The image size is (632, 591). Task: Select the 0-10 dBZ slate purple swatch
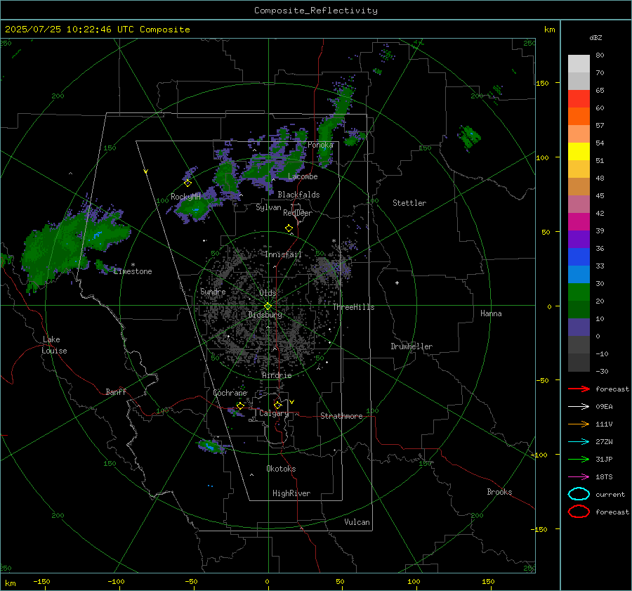[579, 327]
